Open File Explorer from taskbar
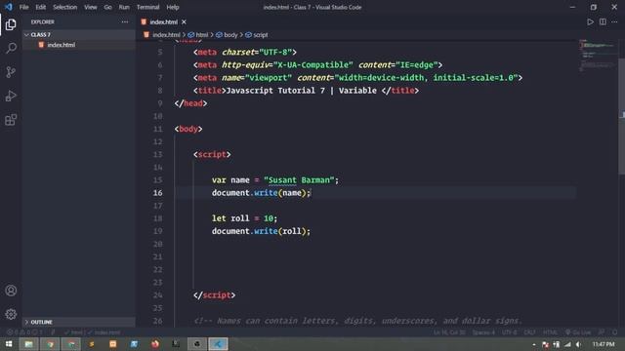The image size is (625, 351). pyautogui.click(x=28, y=344)
